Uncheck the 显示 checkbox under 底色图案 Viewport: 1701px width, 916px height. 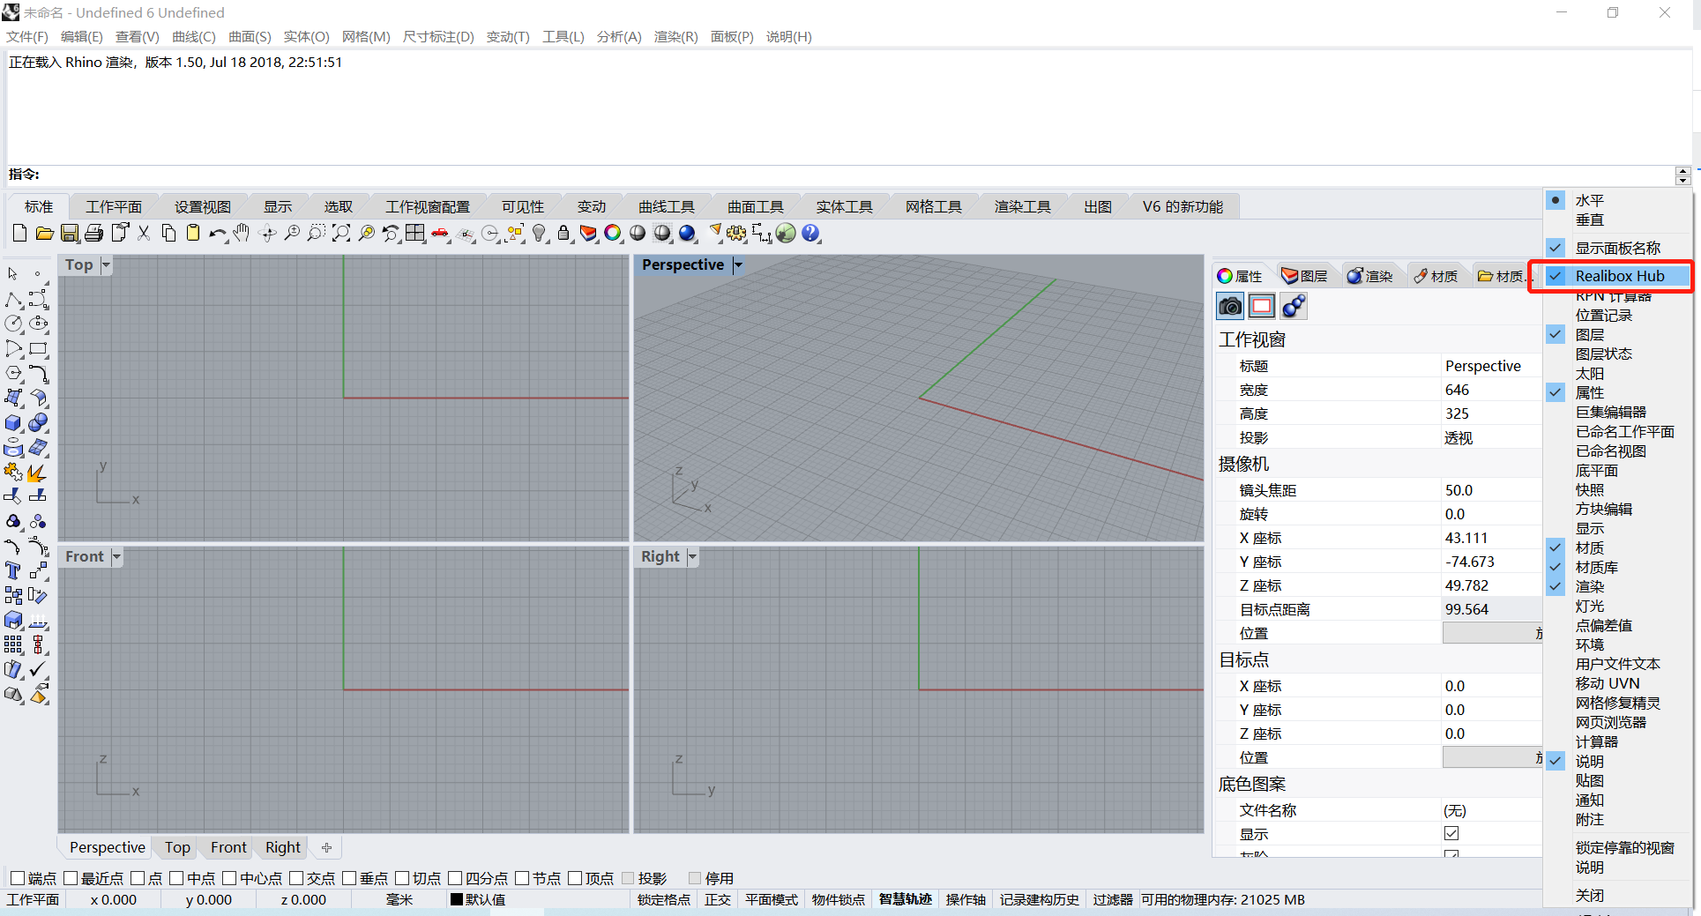tap(1451, 833)
